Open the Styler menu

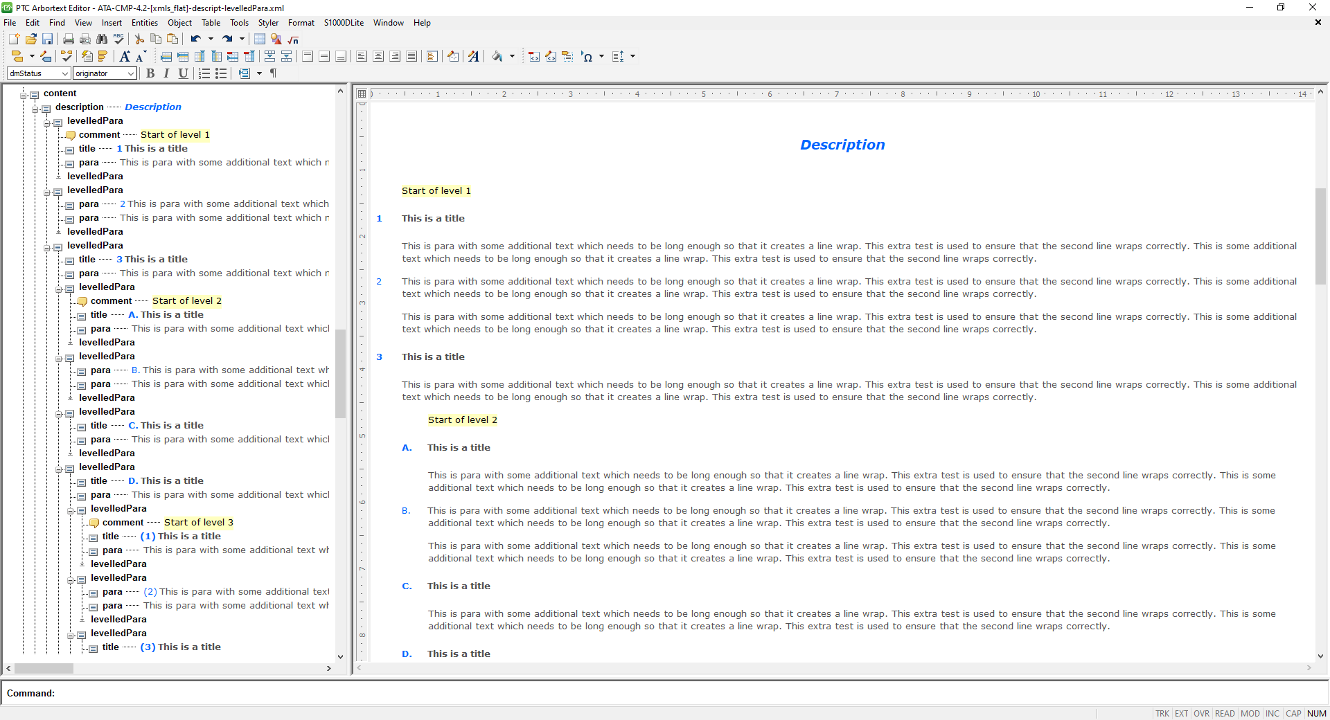pyautogui.click(x=267, y=23)
